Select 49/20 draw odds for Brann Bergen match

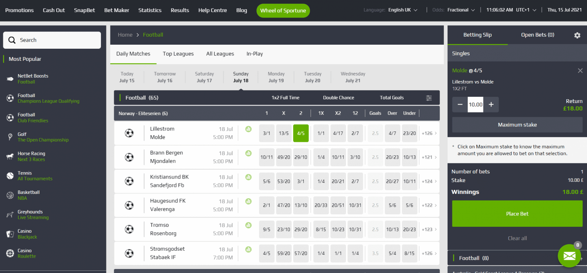(x=284, y=157)
